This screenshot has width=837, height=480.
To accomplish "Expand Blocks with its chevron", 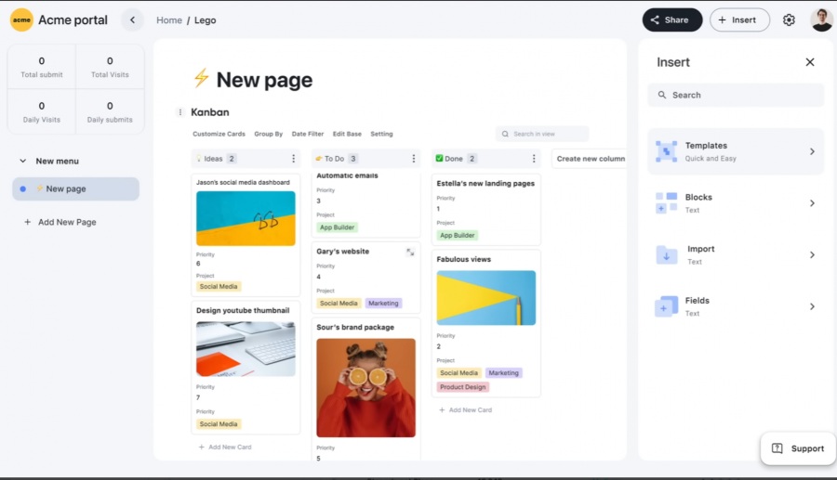I will coord(812,203).
